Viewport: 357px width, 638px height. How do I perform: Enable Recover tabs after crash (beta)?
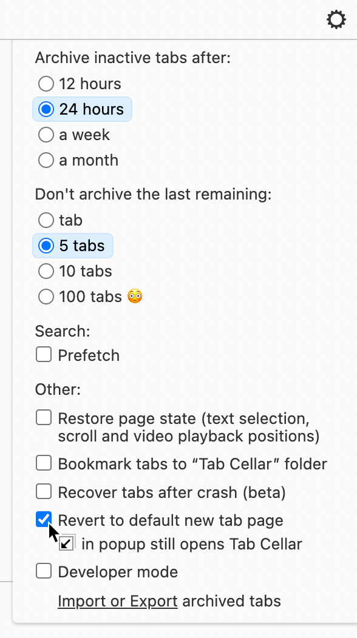tap(44, 491)
